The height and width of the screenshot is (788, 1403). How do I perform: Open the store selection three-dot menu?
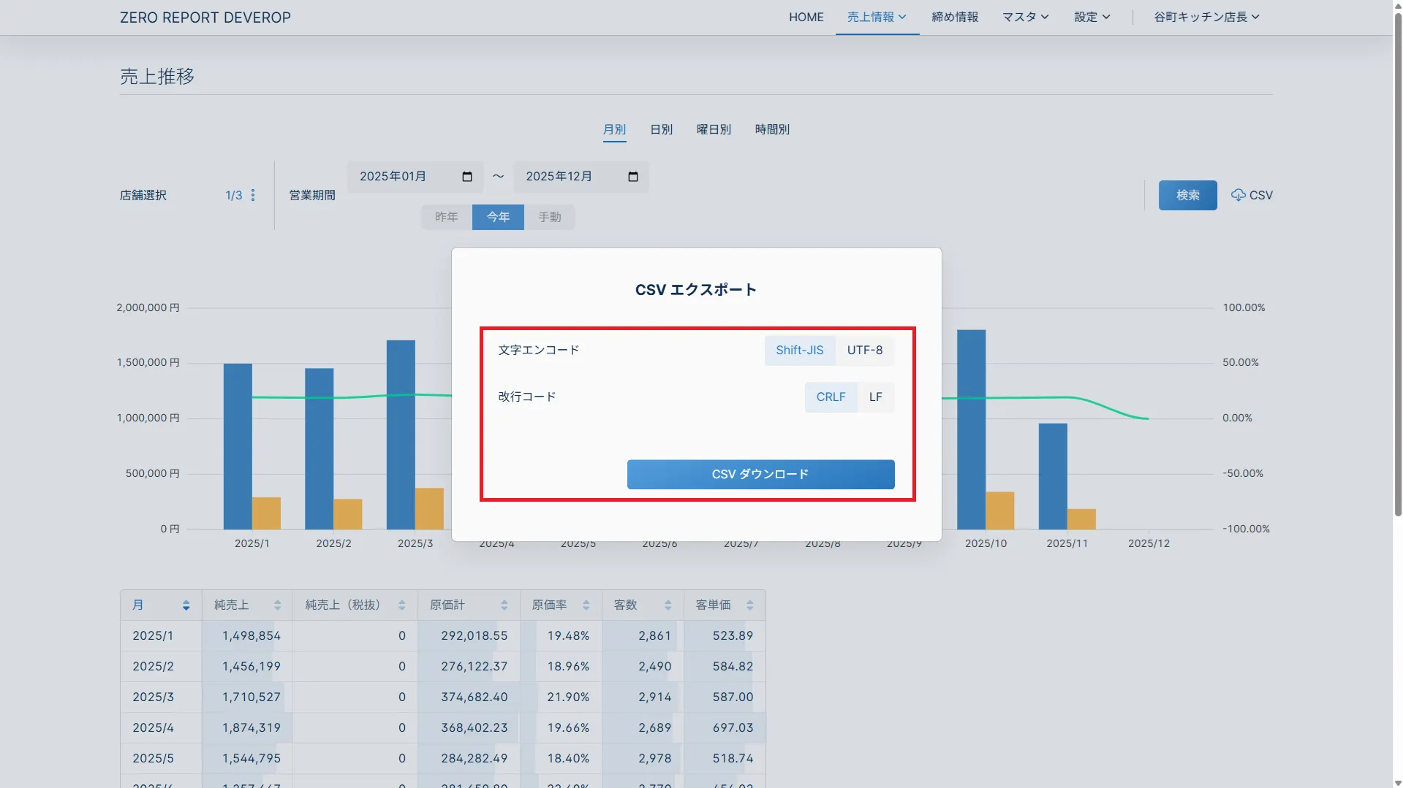253,195
